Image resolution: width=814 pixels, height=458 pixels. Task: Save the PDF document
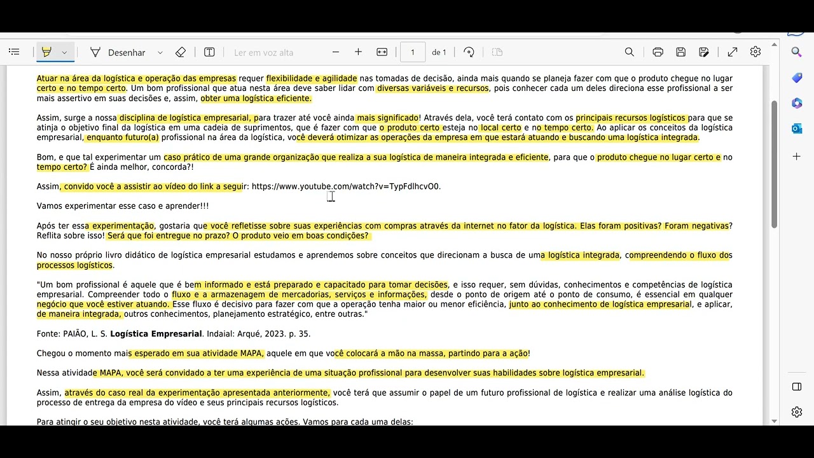(x=681, y=52)
